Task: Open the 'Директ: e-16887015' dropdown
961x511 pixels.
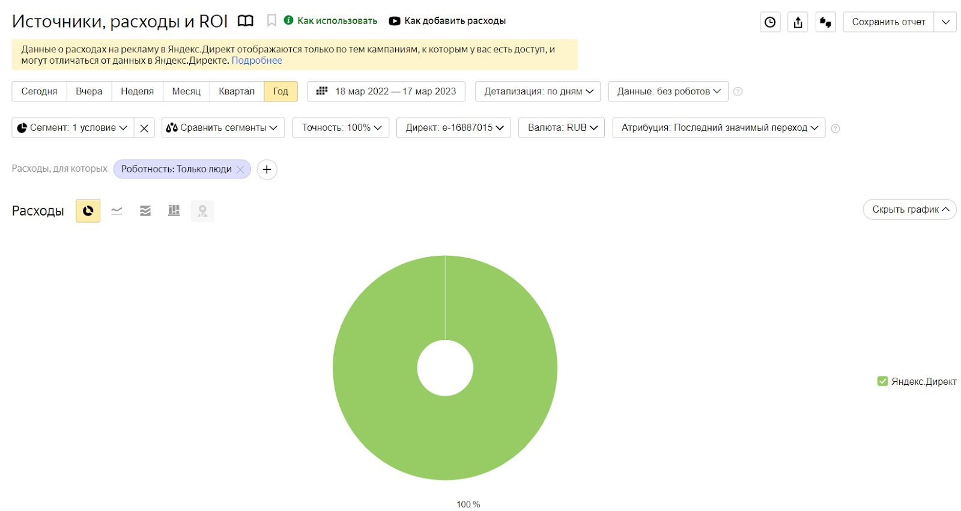Action: (454, 128)
